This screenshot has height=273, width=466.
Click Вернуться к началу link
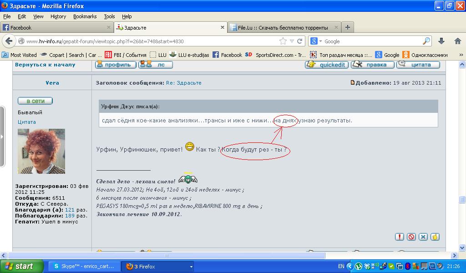[x=45, y=65]
